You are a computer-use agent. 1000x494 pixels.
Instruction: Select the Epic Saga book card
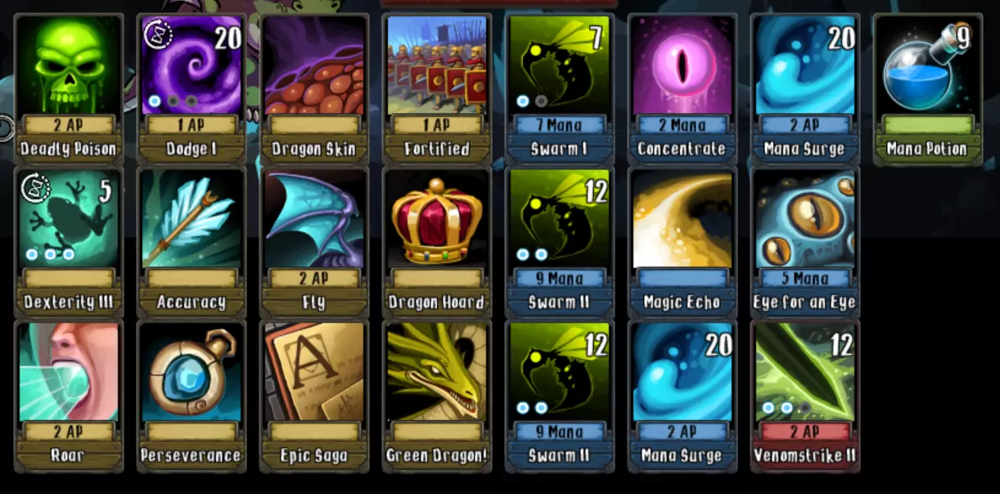click(x=313, y=396)
